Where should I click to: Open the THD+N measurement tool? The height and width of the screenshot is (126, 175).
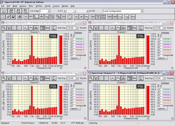tap(98, 17)
